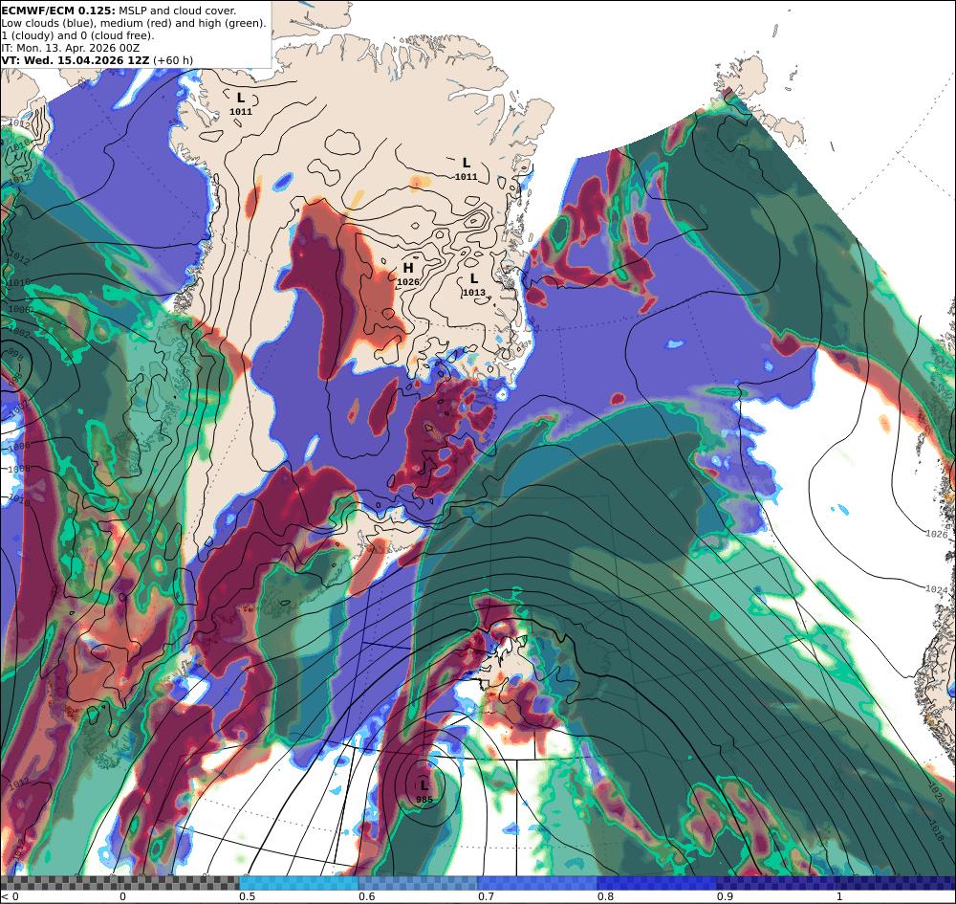The width and height of the screenshot is (956, 904).
Task: Select the L 1013 low pressure marker
Action: (x=474, y=285)
